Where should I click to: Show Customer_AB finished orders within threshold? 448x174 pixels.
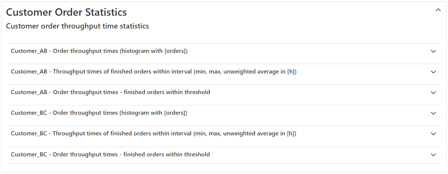(x=110, y=92)
